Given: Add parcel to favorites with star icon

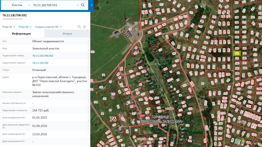Looking at the screenshot, I should tap(85, 27).
